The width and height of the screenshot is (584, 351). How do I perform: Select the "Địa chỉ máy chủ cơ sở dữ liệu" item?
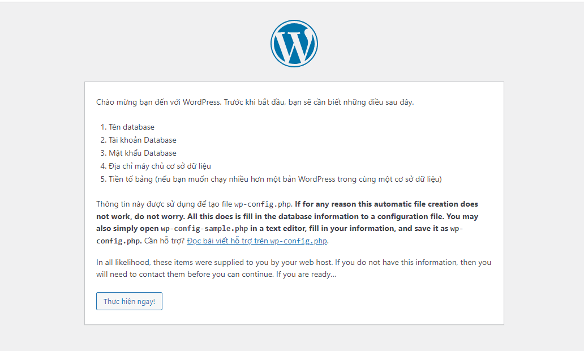click(160, 166)
